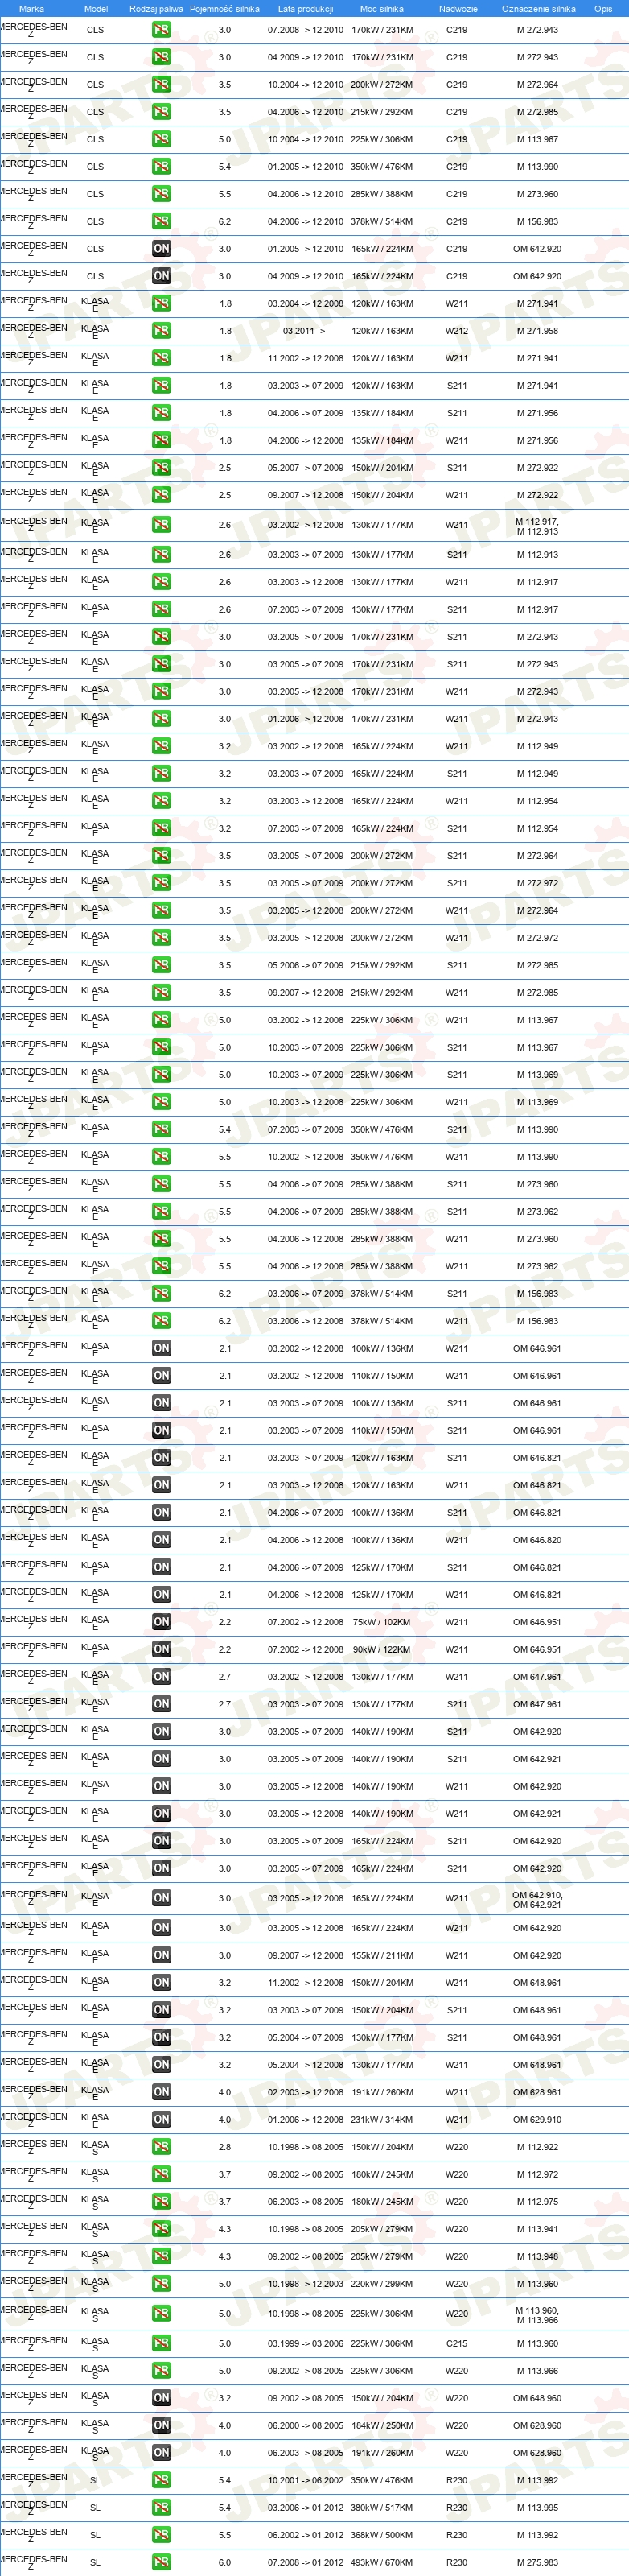Screen dimensions: 629x2576
Task: Select engine code M 275.983
Action: click(537, 2563)
